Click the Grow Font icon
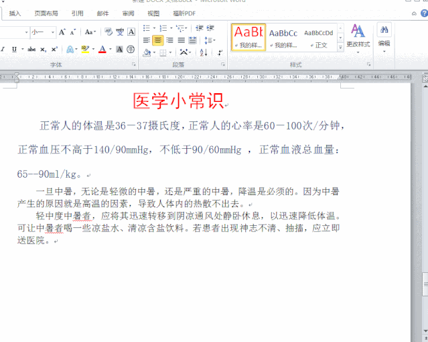The image size is (428, 342). 62,32
